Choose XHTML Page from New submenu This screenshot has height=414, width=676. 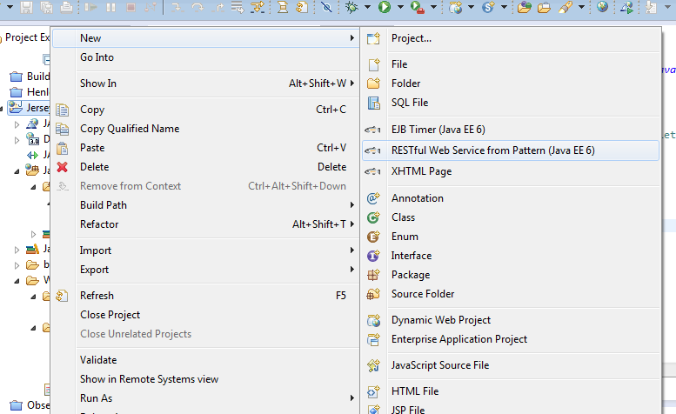click(x=421, y=171)
